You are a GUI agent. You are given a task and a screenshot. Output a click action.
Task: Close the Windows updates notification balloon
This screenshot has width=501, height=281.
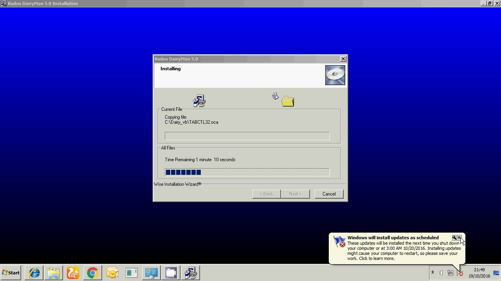459,238
